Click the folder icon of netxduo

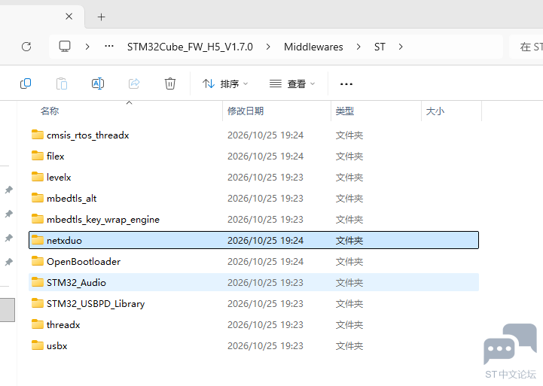38,240
